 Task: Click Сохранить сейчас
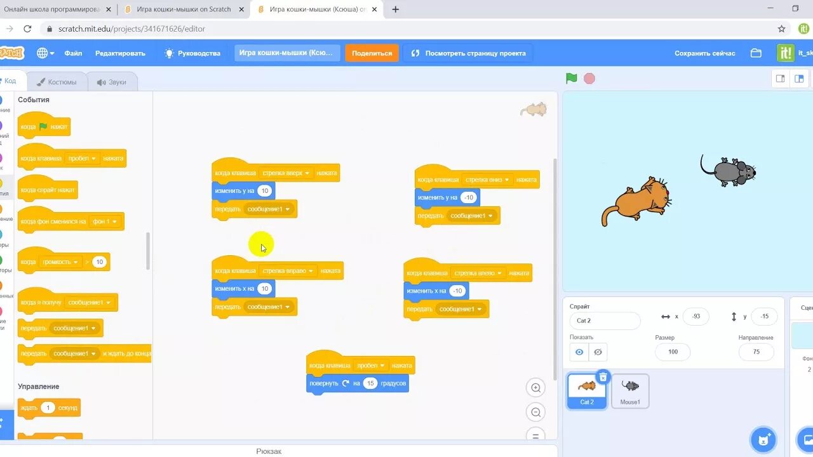(x=705, y=53)
